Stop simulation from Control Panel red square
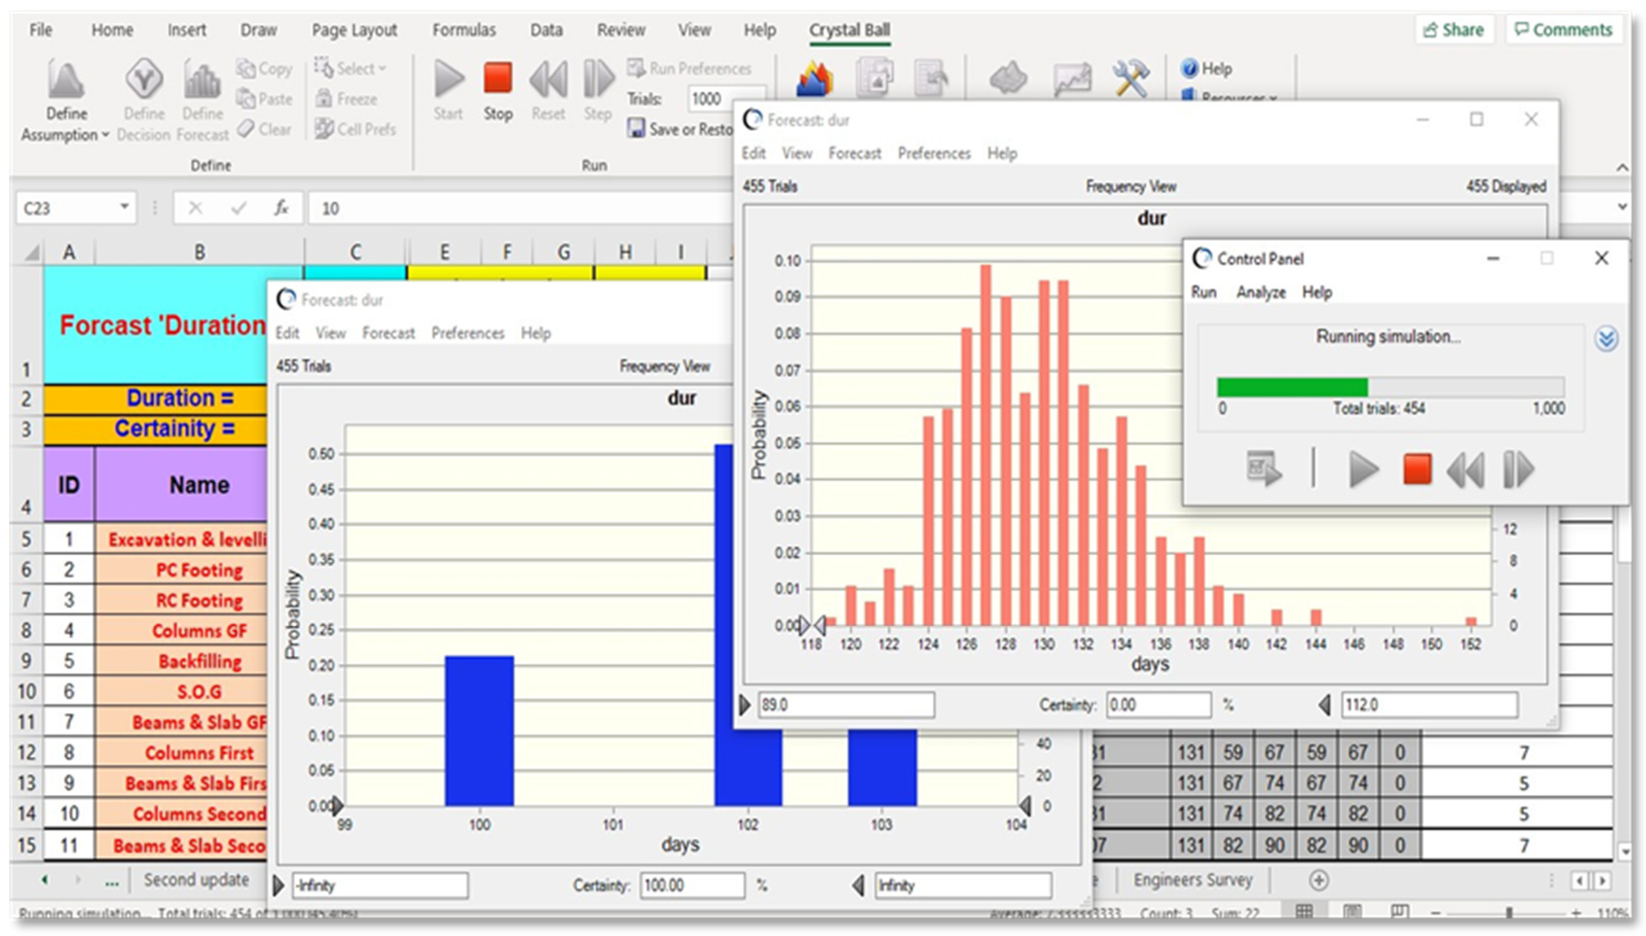The width and height of the screenshot is (1646, 936). point(1416,469)
